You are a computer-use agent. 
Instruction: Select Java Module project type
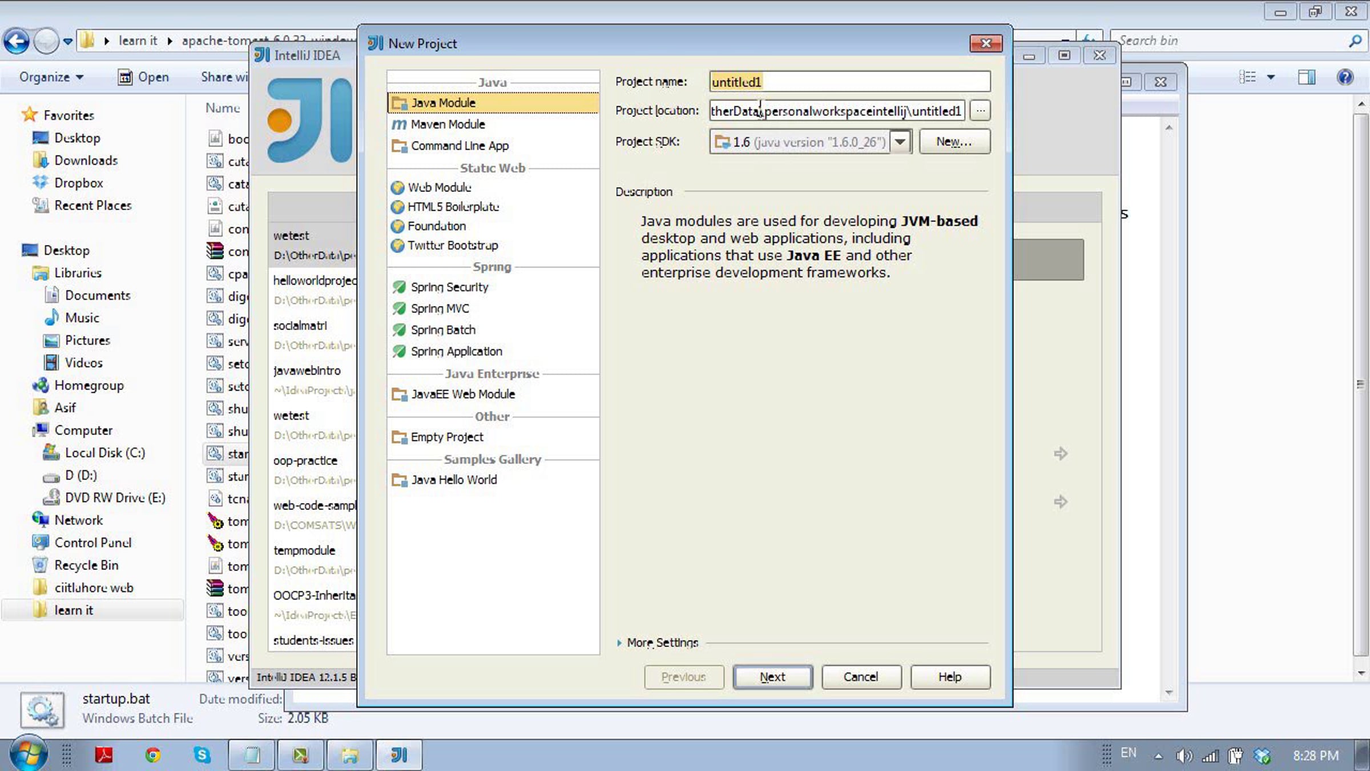click(493, 103)
